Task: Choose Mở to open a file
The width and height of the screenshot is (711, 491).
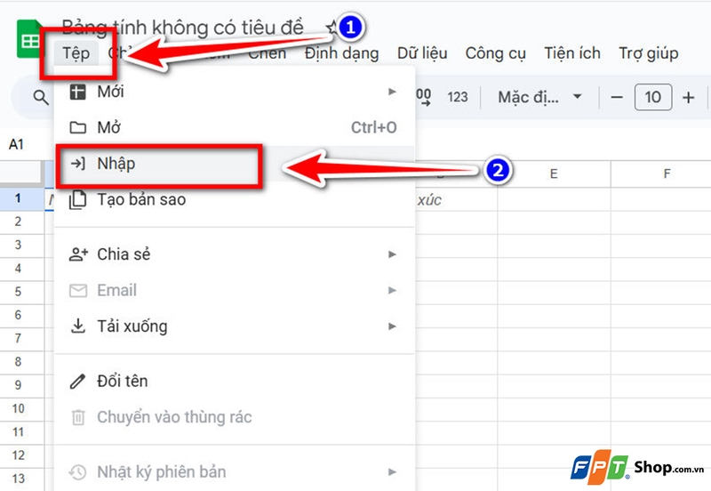Action: point(234,127)
